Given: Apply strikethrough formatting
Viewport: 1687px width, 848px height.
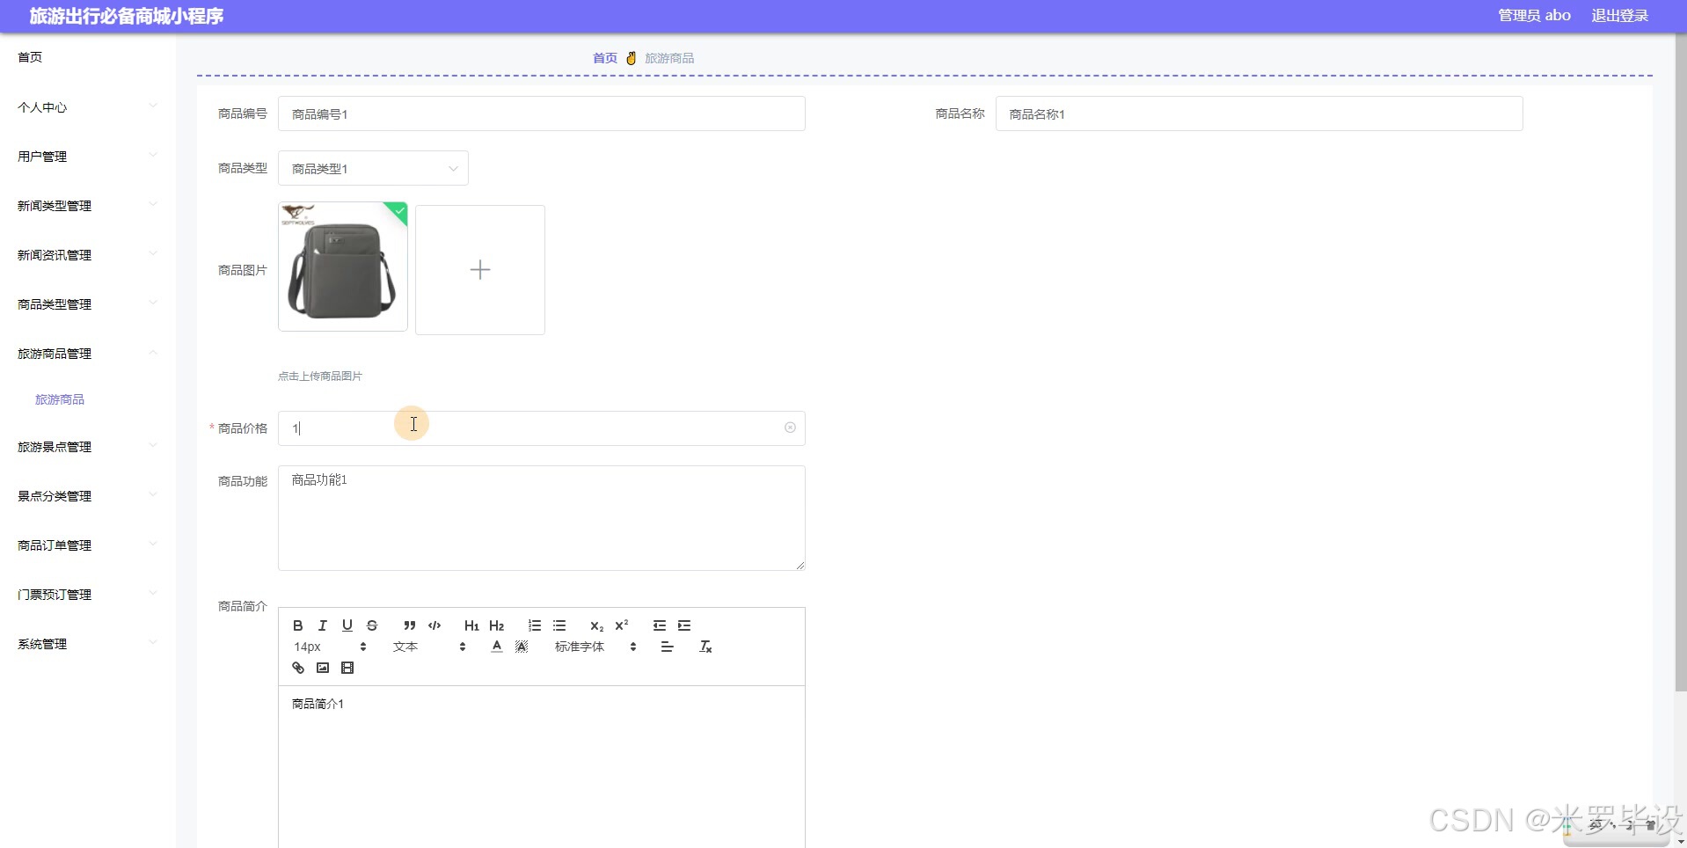Looking at the screenshot, I should [x=371, y=625].
